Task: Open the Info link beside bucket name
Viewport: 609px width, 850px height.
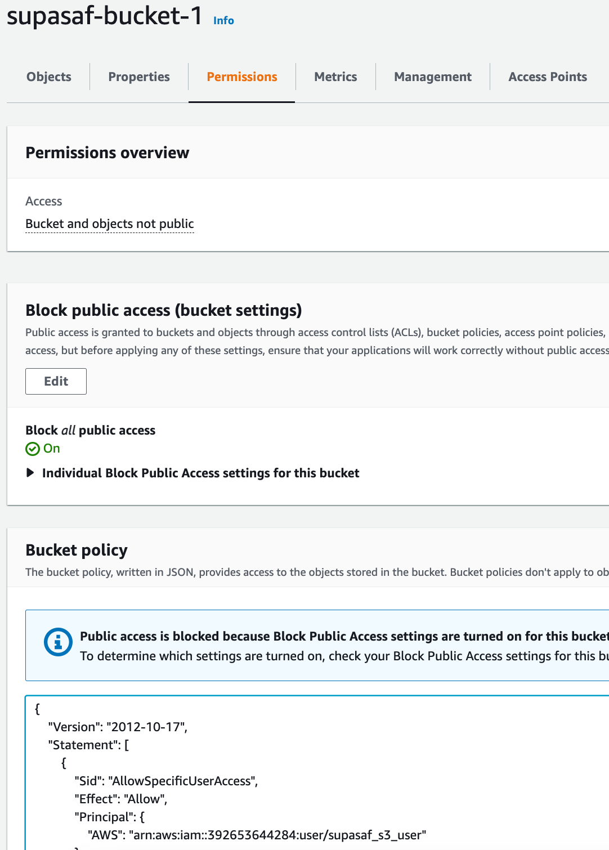Action: 223,20
